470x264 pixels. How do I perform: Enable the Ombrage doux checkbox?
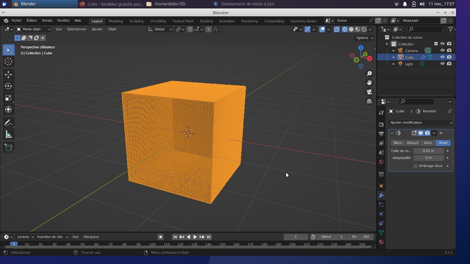coord(416,166)
